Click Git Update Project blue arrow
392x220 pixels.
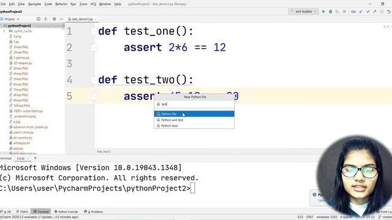click(361, 12)
